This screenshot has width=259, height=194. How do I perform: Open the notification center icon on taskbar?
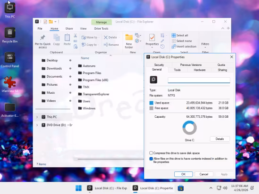[252, 188]
